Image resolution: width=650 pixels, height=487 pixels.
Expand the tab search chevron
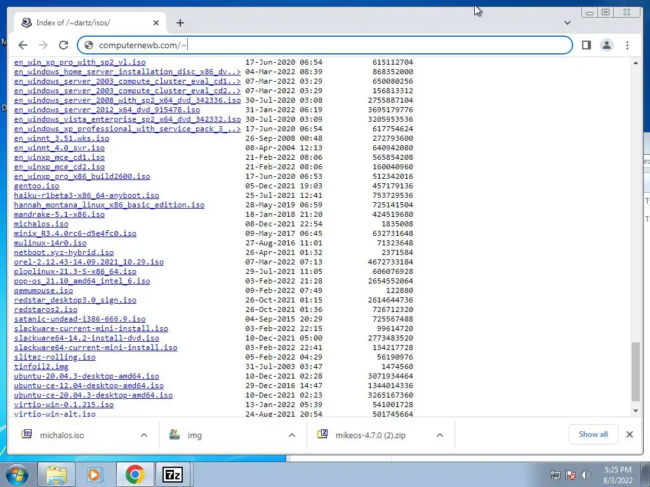pyautogui.click(x=567, y=23)
